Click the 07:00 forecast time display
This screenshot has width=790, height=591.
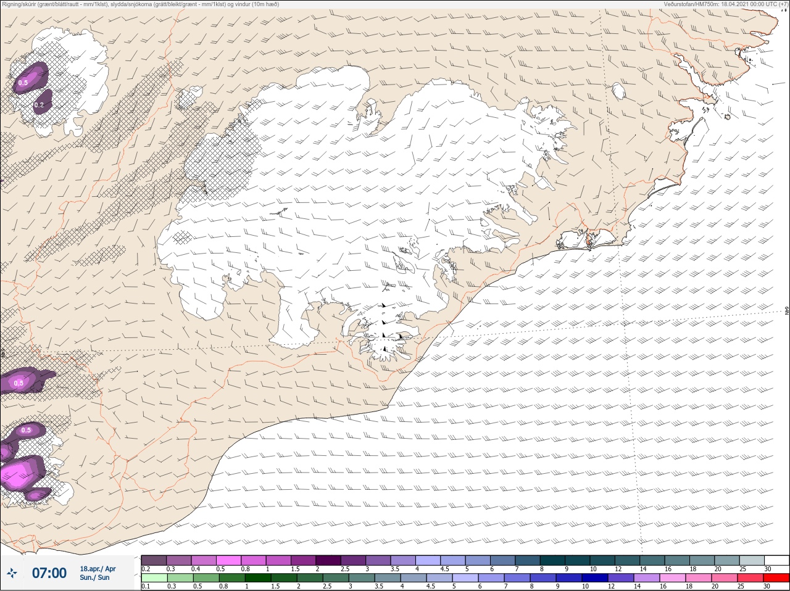coord(49,573)
